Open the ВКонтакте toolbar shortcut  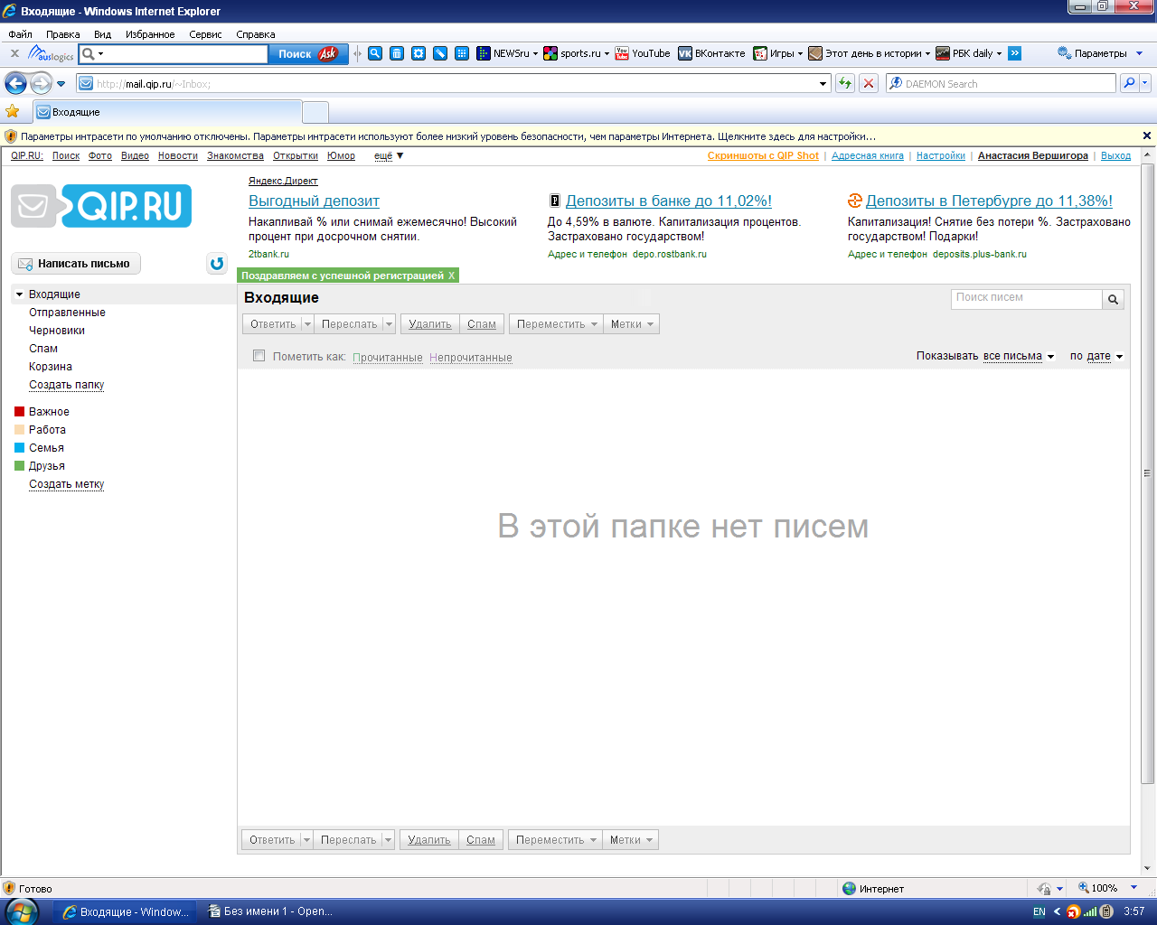point(712,53)
